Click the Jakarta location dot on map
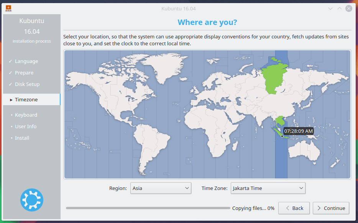358x223 pixels. pos(282,136)
